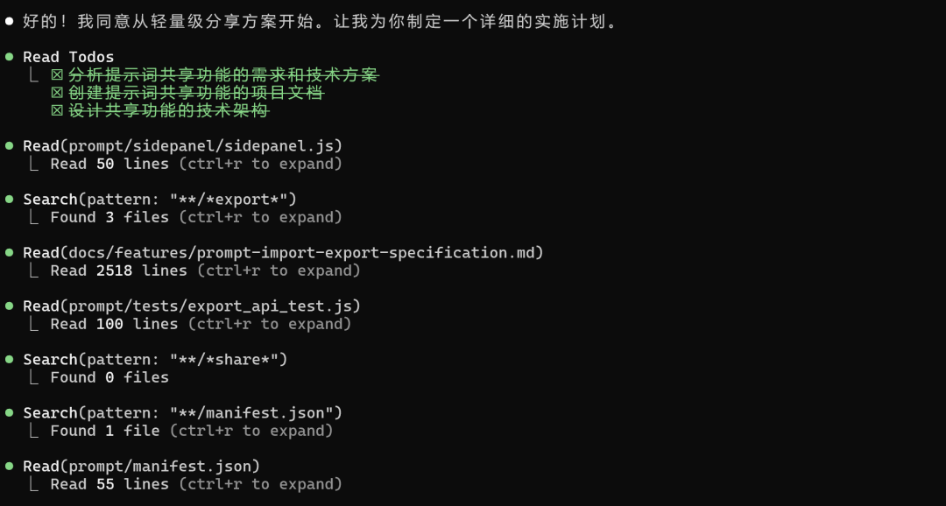Click the Read Todos heading
946x506 pixels.
tap(68, 57)
